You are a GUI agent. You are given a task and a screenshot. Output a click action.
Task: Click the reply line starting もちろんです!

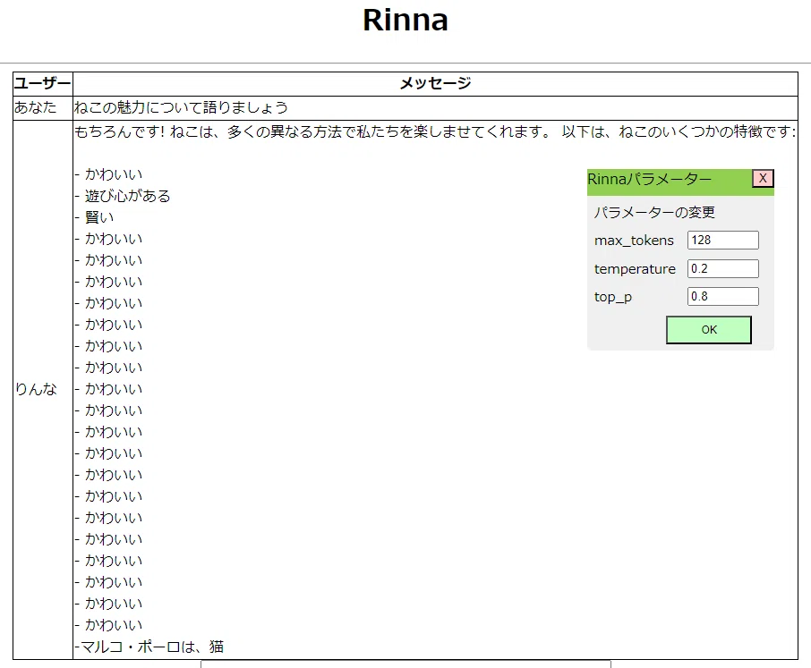click(x=434, y=131)
